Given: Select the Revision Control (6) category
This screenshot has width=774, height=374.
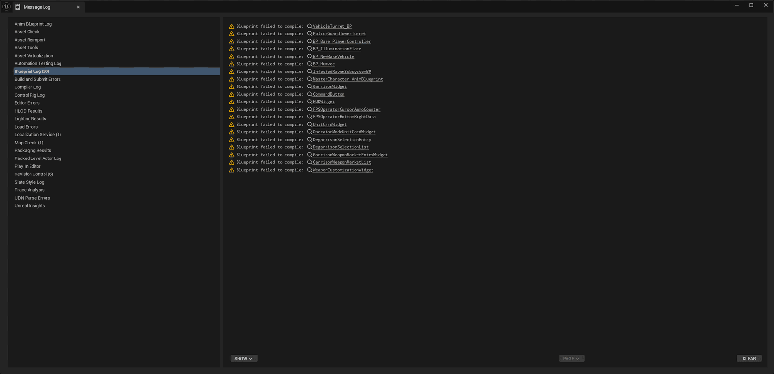Looking at the screenshot, I should 116,174.
